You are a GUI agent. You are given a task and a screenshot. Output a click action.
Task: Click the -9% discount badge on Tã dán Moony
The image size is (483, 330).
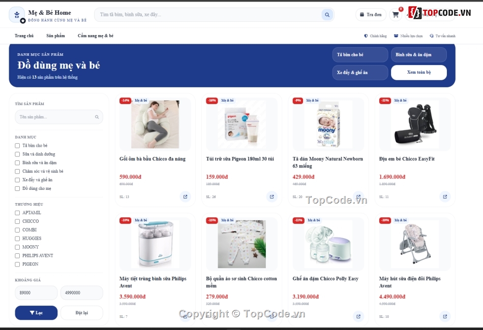[297, 101]
